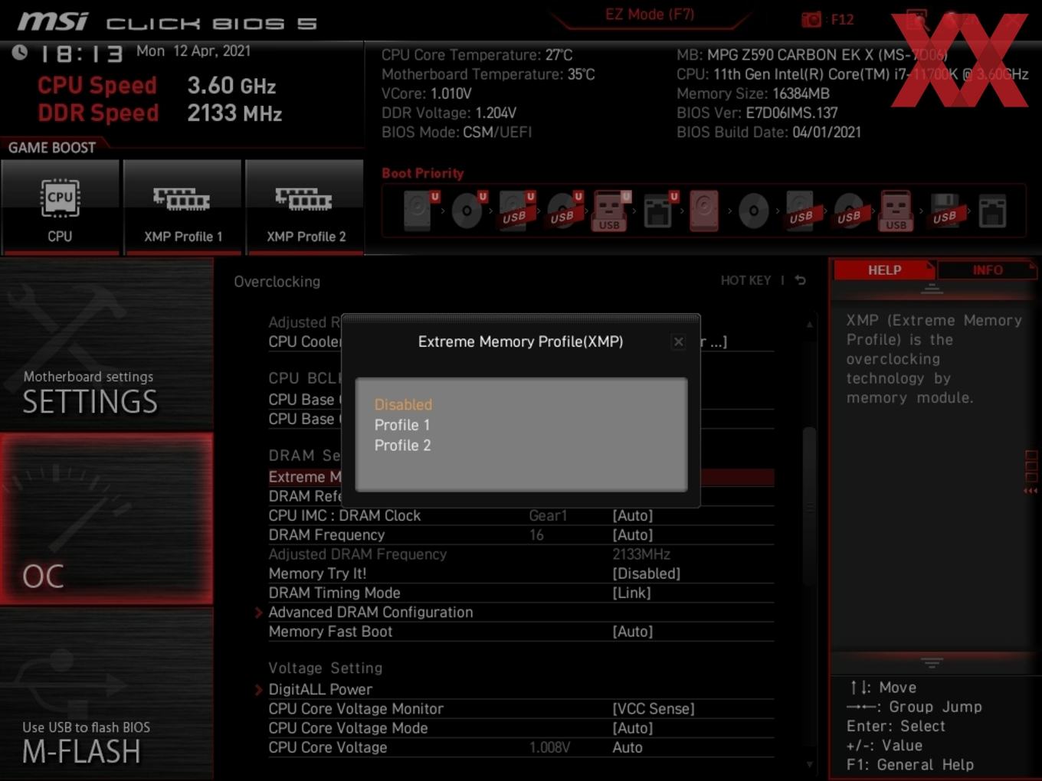Select the legacy USB key boot icon

pyautogui.click(x=896, y=211)
